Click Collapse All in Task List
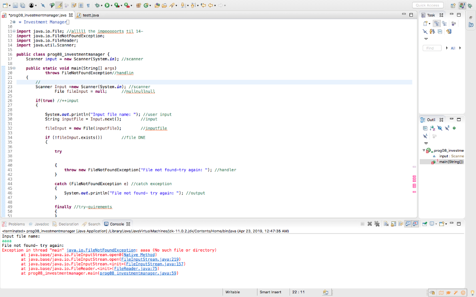This screenshot has width=476, height=297. coord(440,31)
